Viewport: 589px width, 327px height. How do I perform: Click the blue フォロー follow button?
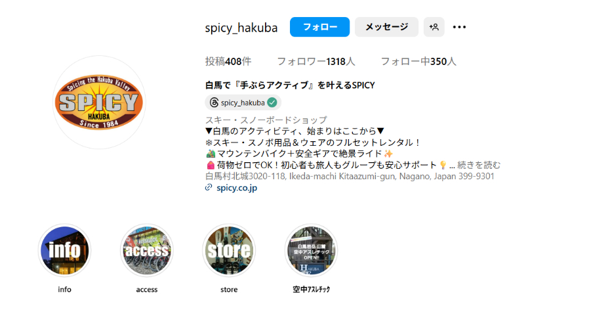point(319,27)
